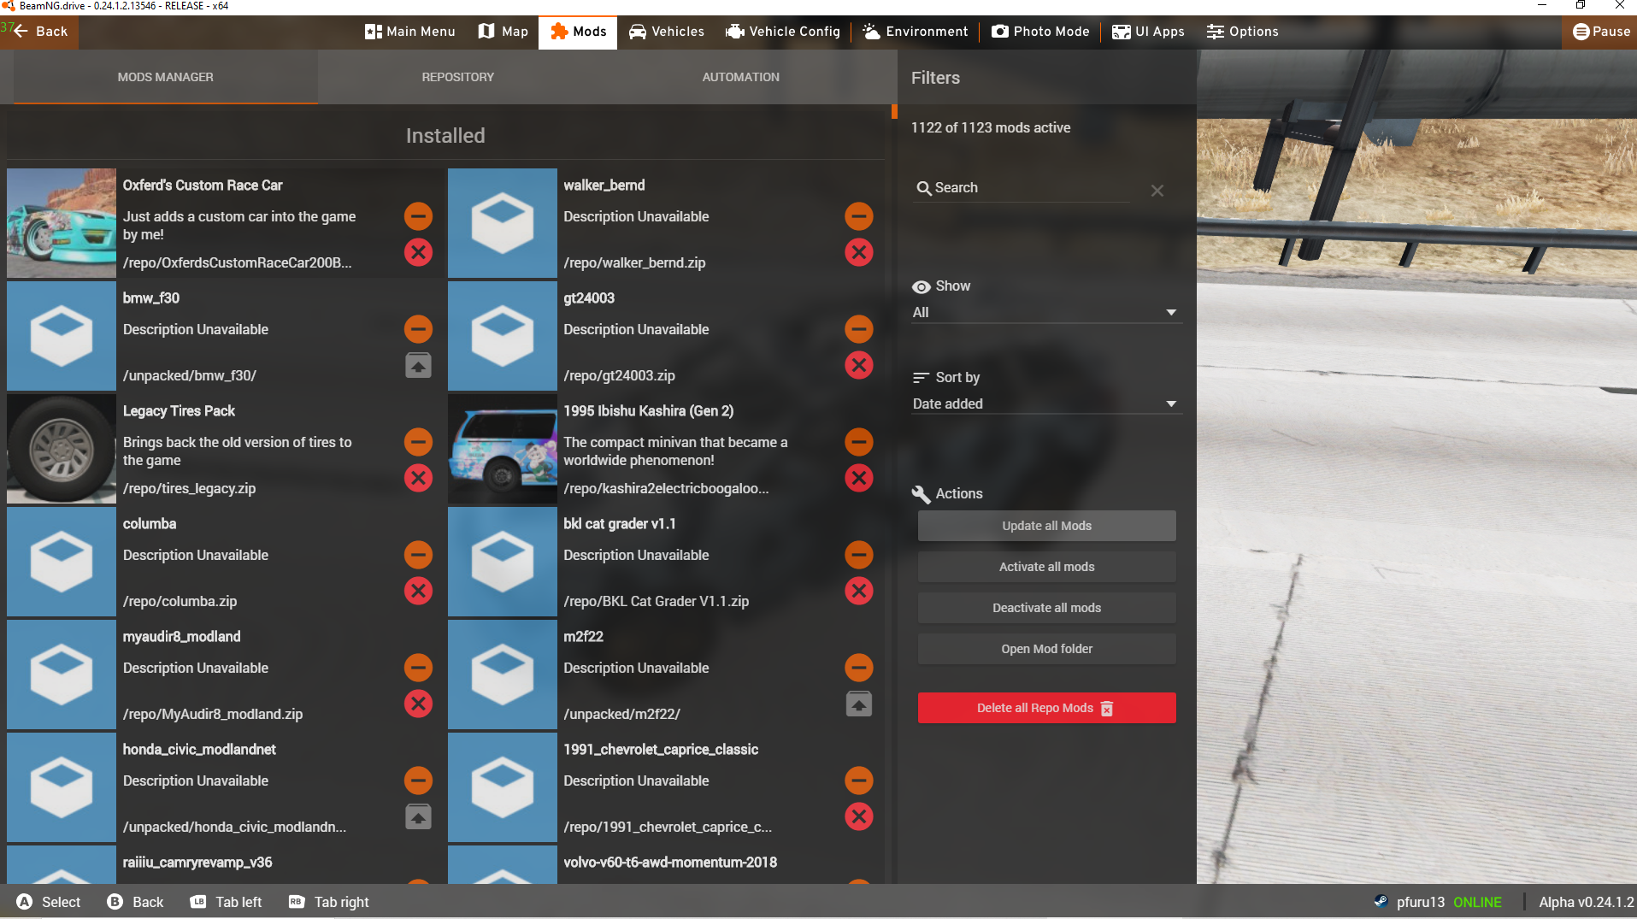Image resolution: width=1637 pixels, height=919 pixels.
Task: Go back using the top Back button
Action: (x=40, y=32)
